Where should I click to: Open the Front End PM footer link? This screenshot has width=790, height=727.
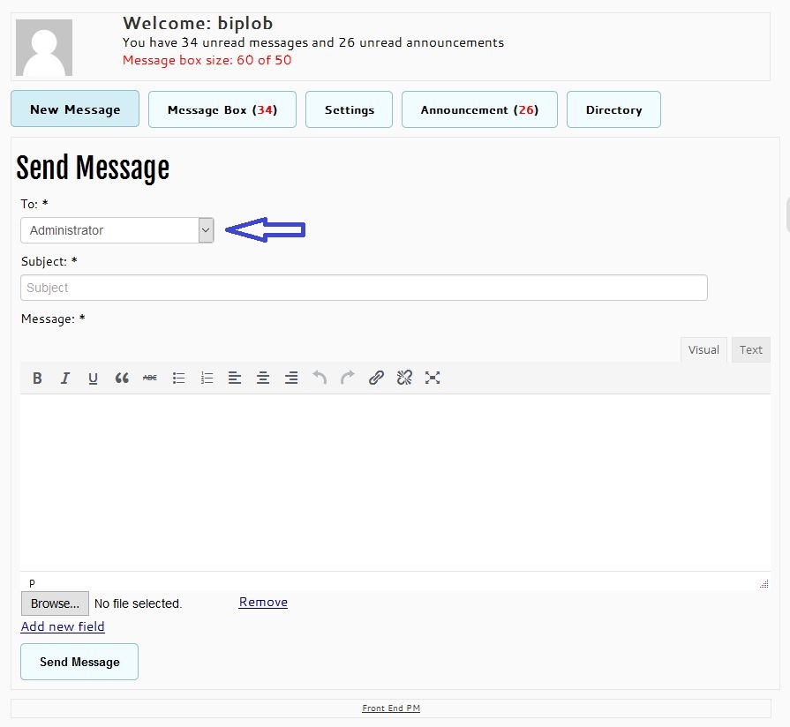tap(391, 708)
